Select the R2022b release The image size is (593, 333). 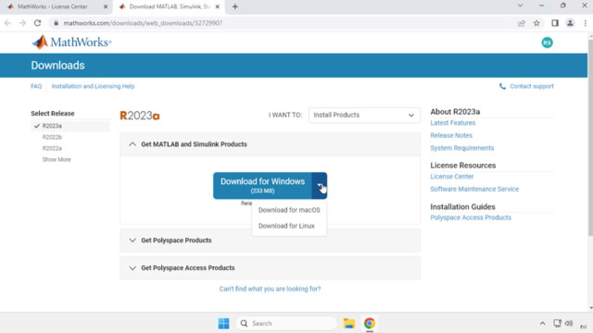point(52,137)
